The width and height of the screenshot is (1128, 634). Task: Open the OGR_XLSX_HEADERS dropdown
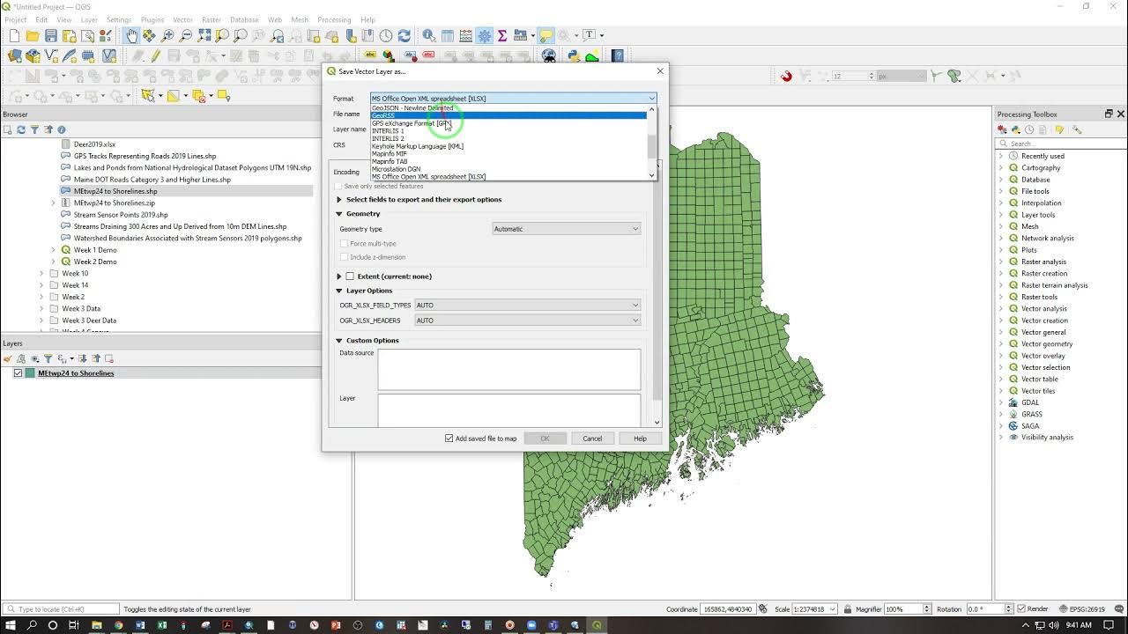(x=527, y=321)
